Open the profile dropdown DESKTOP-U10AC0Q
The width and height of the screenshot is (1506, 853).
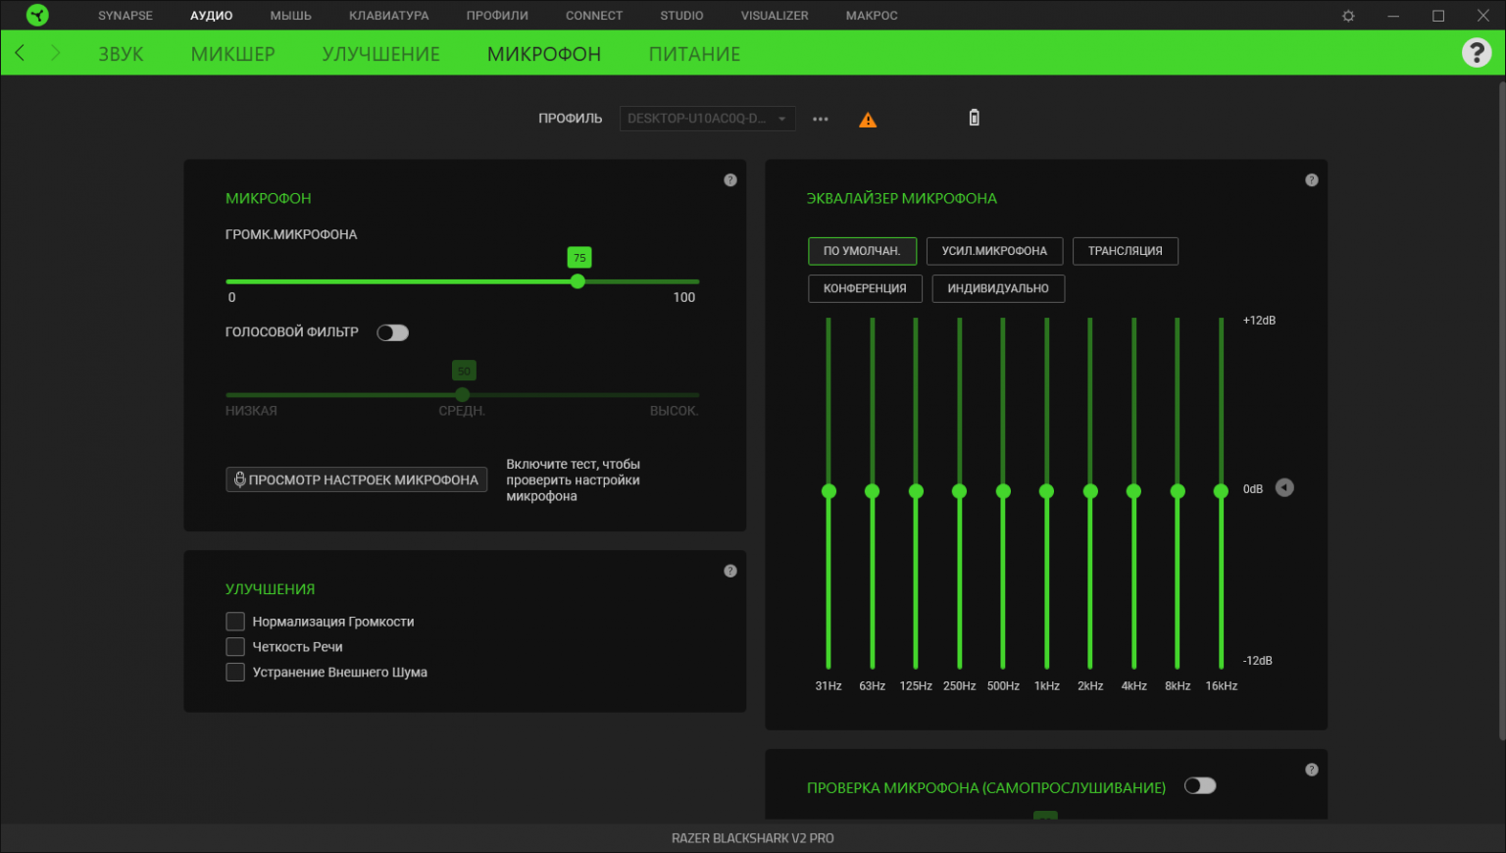point(707,119)
